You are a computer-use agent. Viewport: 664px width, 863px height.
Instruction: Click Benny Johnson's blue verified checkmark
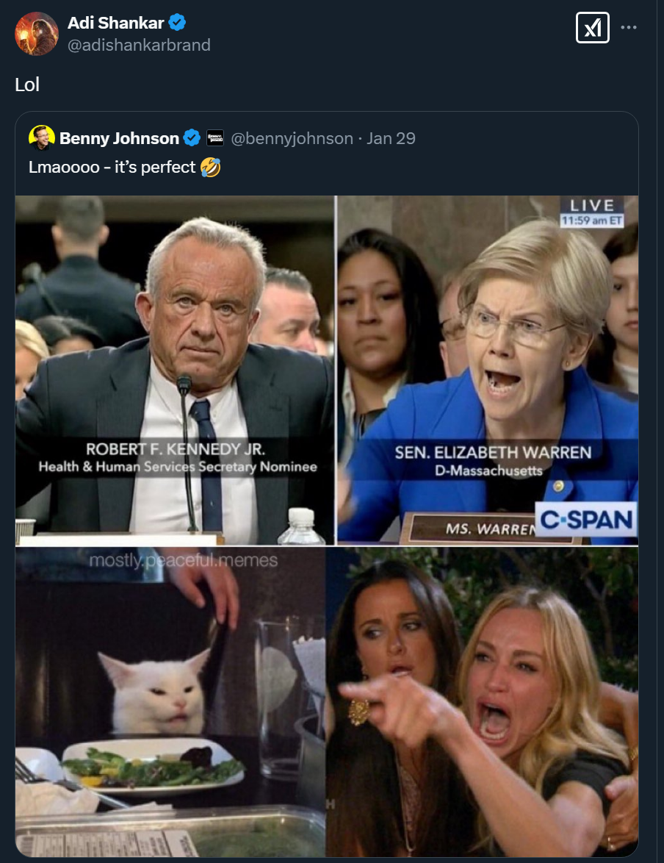[x=192, y=138]
